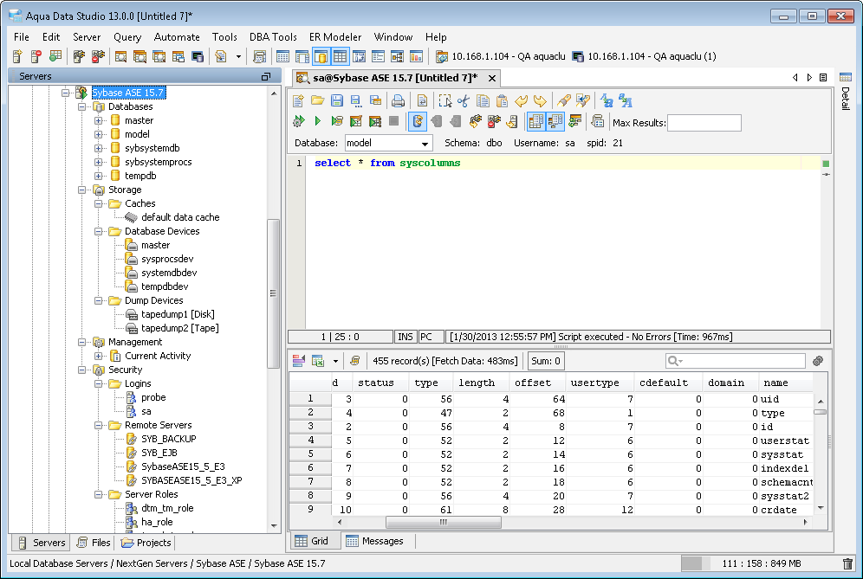Click the Undo arrow icon
The height and width of the screenshot is (579, 863).
click(x=522, y=100)
